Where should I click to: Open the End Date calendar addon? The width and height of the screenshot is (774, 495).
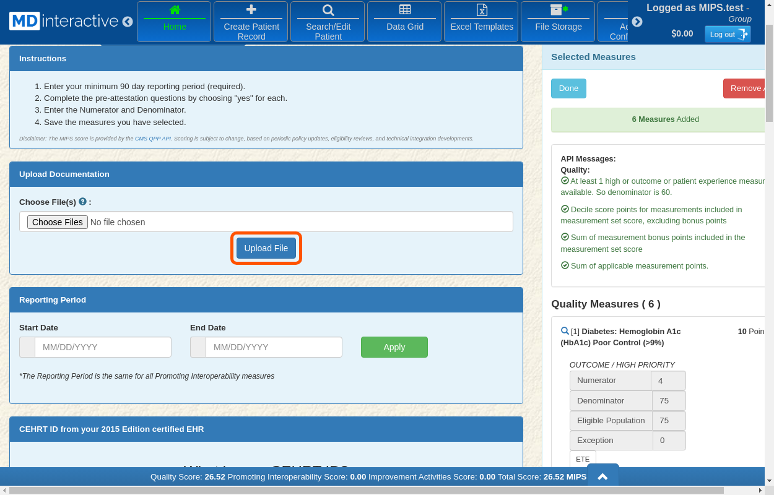(x=198, y=347)
